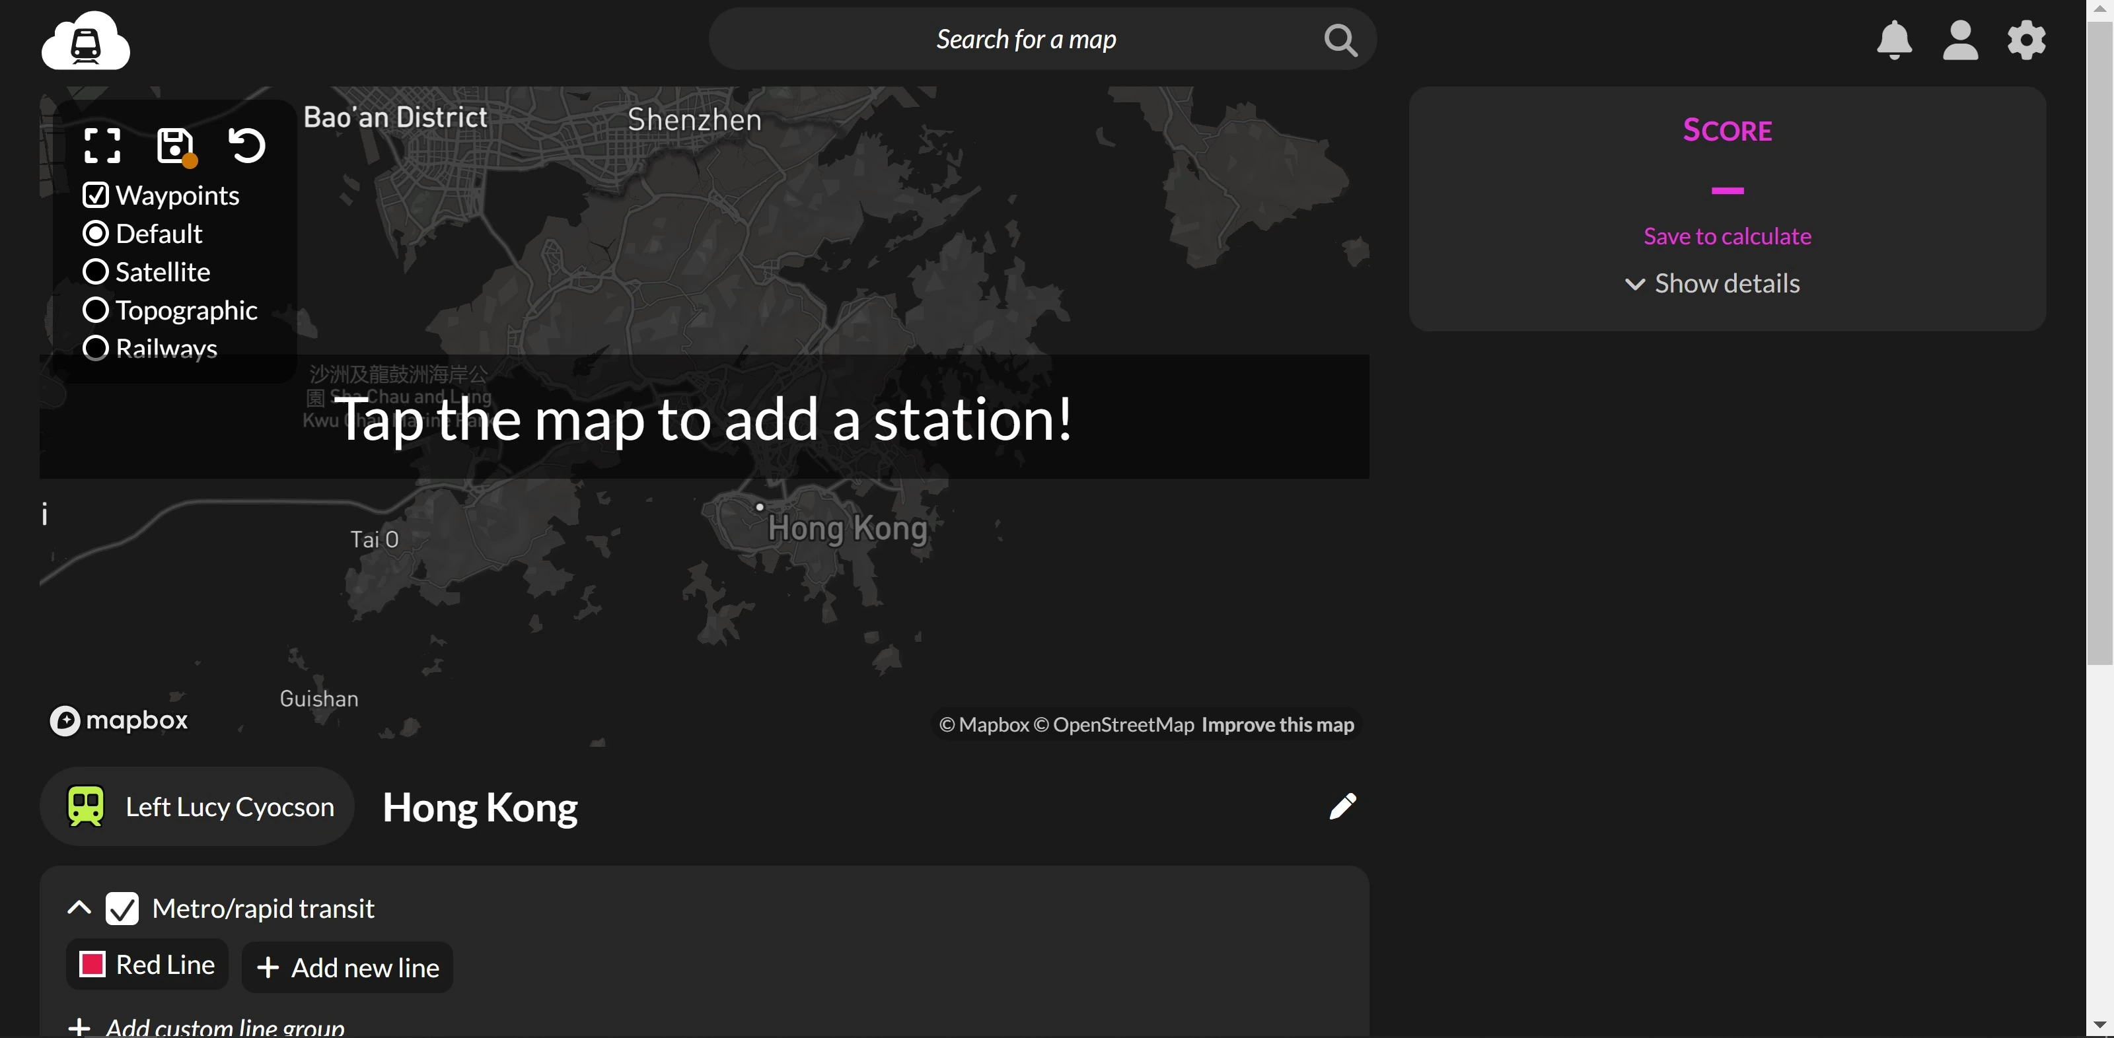Open settings gear
This screenshot has width=2114, height=1038.
click(x=2025, y=40)
